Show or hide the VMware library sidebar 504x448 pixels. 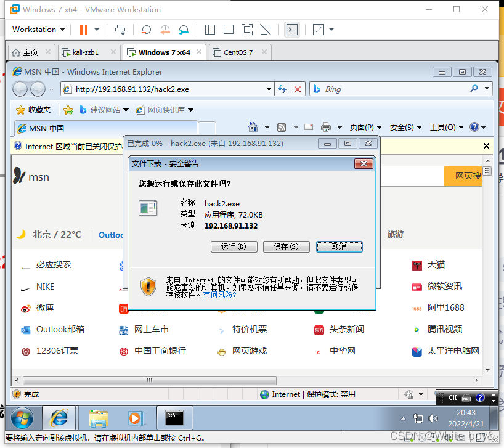(x=210, y=30)
